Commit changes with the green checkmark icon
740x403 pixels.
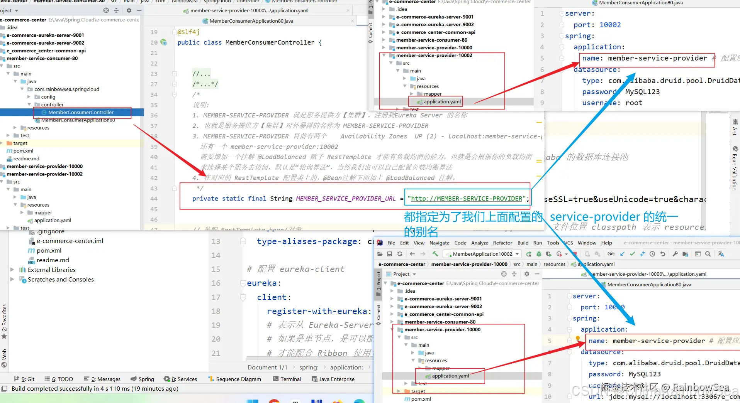[632, 254]
